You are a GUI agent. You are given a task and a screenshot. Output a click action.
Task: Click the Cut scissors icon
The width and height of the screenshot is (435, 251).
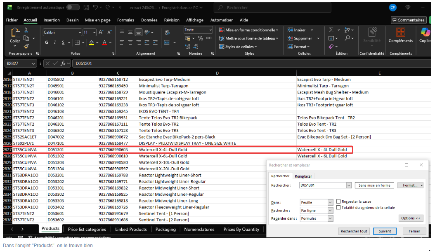(x=26, y=30)
